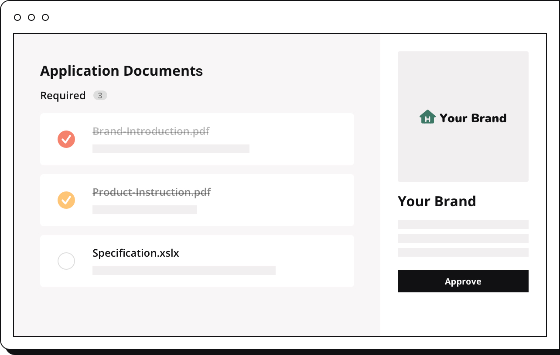Image resolution: width=560 pixels, height=355 pixels.
Task: Click the placeholder bar under Product-Instruction.pdf
Action: [145, 210]
